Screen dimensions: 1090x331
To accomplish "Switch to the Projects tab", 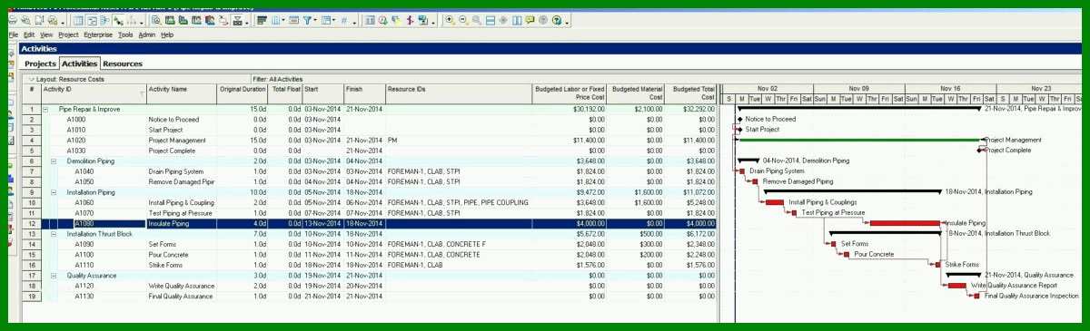I will coord(40,64).
